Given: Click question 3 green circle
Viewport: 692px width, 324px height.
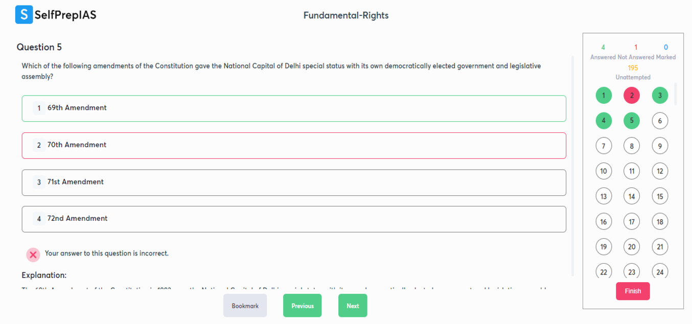Looking at the screenshot, I should click(x=660, y=96).
